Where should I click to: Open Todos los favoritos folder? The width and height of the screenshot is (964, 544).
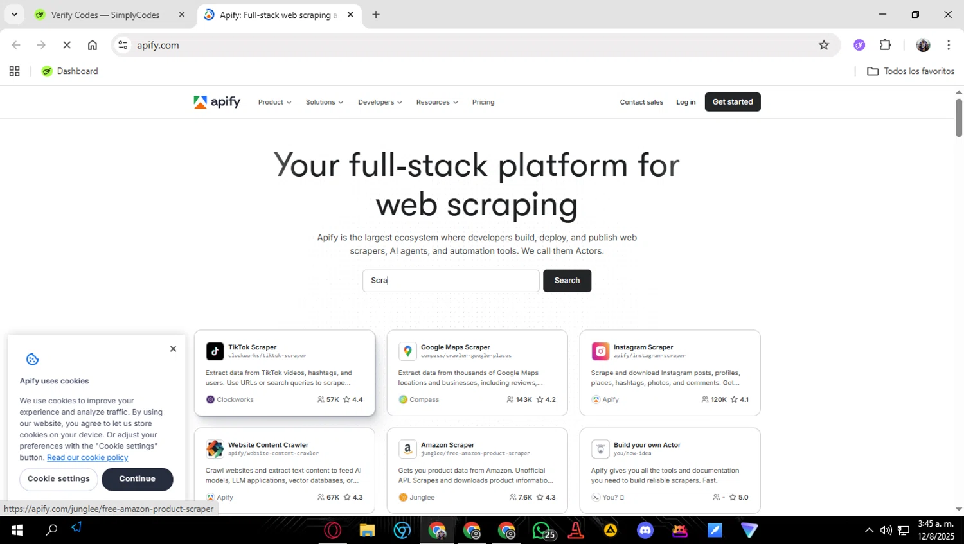[911, 71]
